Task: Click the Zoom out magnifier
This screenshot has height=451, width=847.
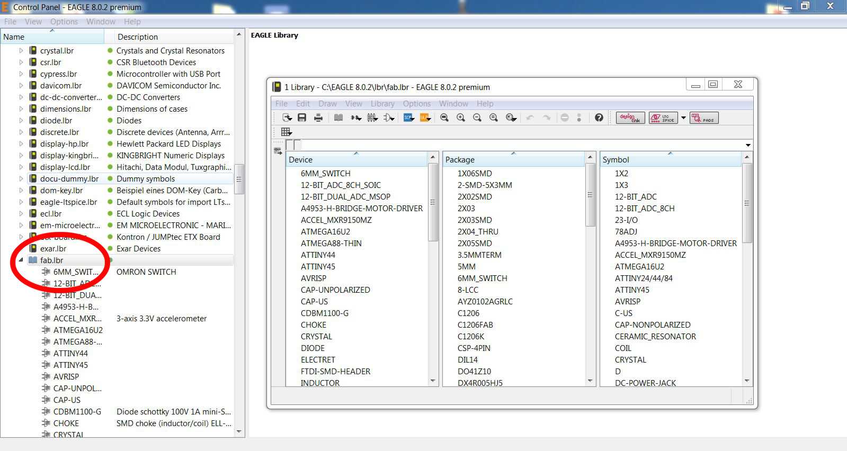Action: (477, 118)
